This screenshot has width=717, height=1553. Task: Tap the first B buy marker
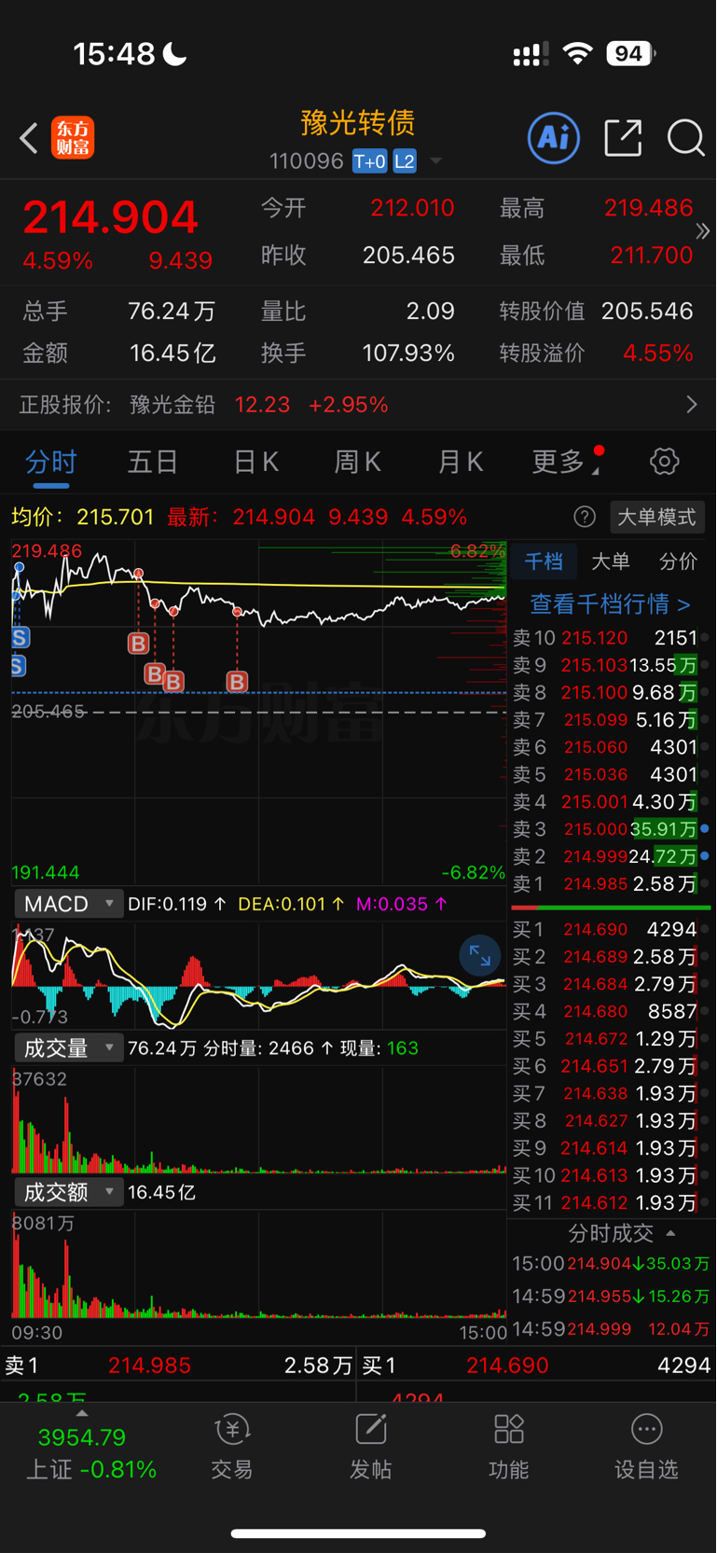coord(138,643)
